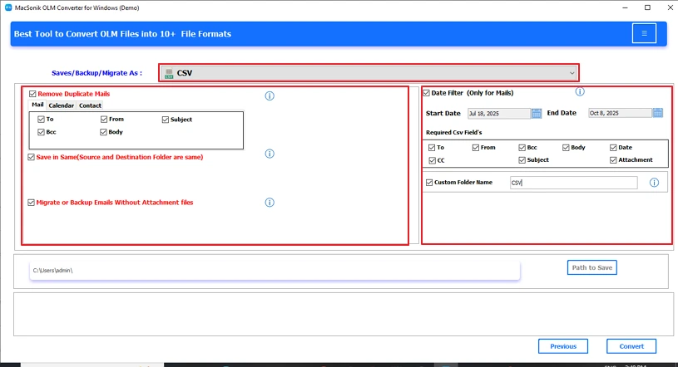Screen dimensions: 678x367
Task: Open the Start Date calendar picker icon
Action: 537,113
